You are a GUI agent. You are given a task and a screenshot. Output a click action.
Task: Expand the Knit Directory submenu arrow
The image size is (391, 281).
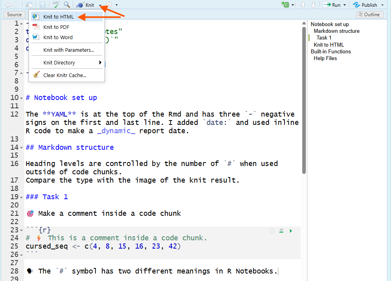click(x=100, y=62)
